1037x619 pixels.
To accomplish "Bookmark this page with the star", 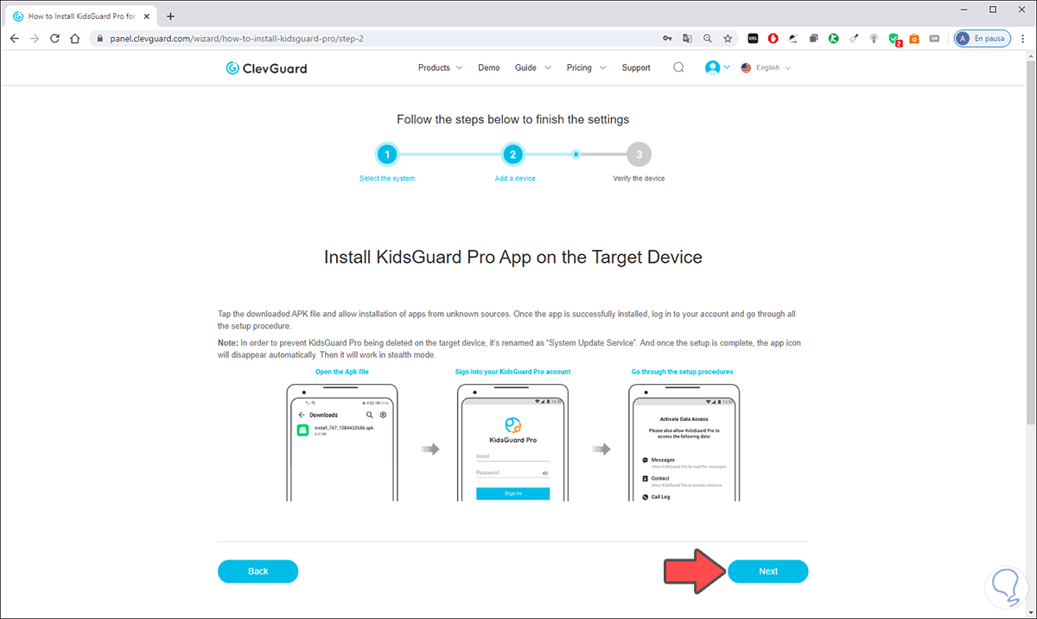I will pyautogui.click(x=728, y=38).
